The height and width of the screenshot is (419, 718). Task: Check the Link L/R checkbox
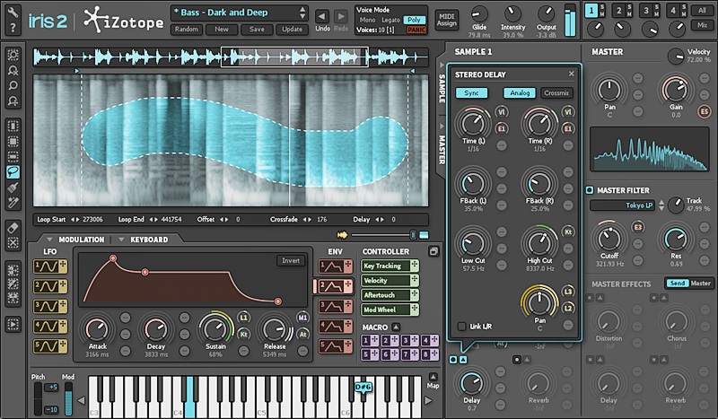click(462, 326)
